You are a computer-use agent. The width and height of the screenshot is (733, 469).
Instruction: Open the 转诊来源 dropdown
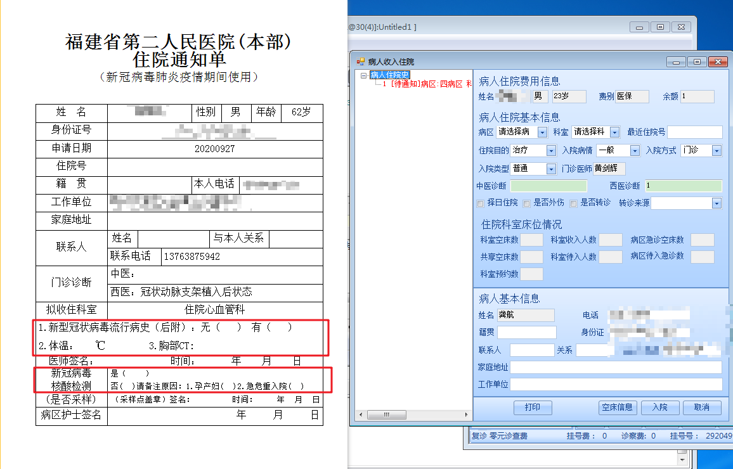pos(717,203)
